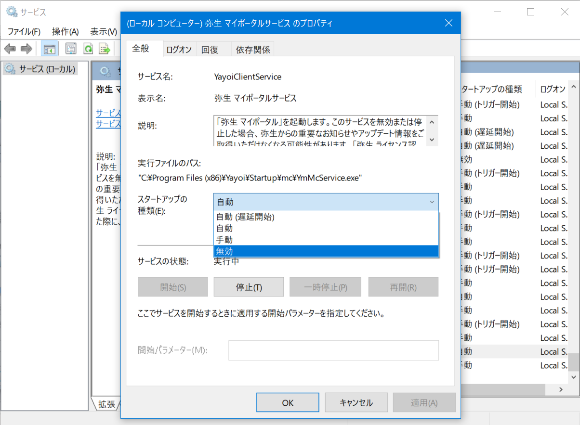Collapse the スタートアップの種類 combo box
580x425 pixels.
431,202
